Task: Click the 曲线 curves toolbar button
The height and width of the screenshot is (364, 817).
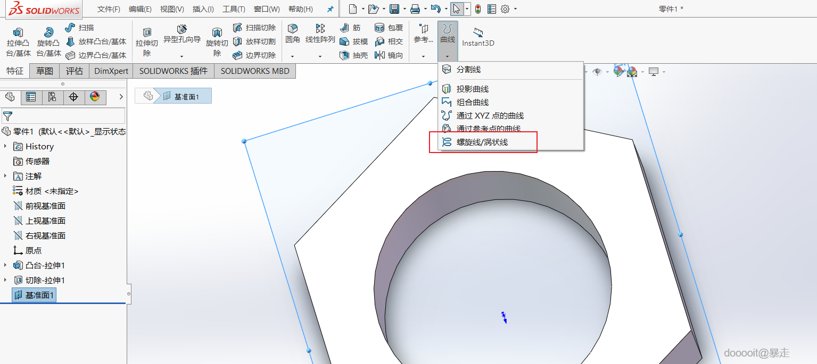Action: point(448,34)
